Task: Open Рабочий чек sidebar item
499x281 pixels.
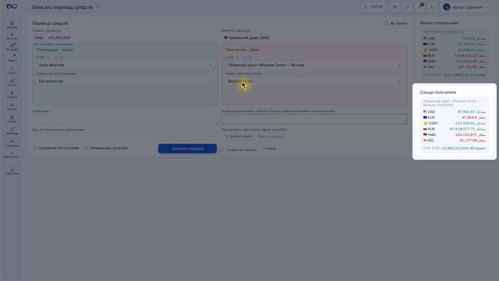Action: tap(12, 154)
